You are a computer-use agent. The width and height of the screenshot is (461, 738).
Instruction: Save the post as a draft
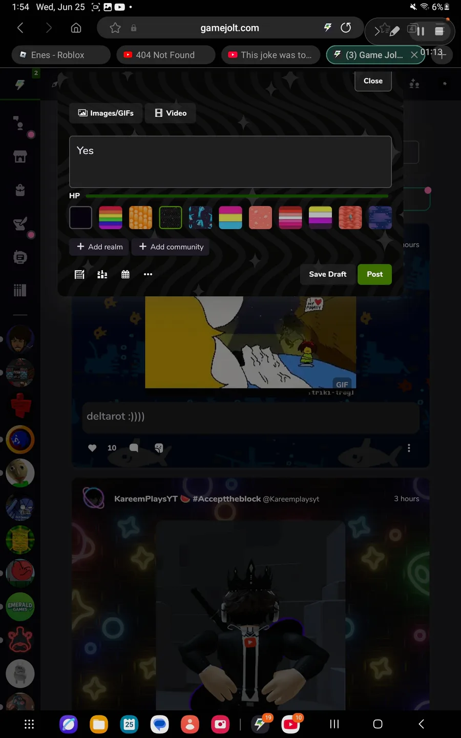(x=328, y=274)
